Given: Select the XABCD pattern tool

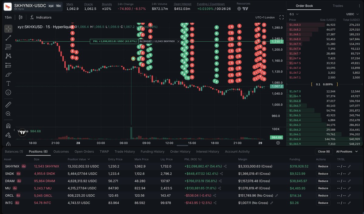Looking at the screenshot, I should click(x=8, y=56).
